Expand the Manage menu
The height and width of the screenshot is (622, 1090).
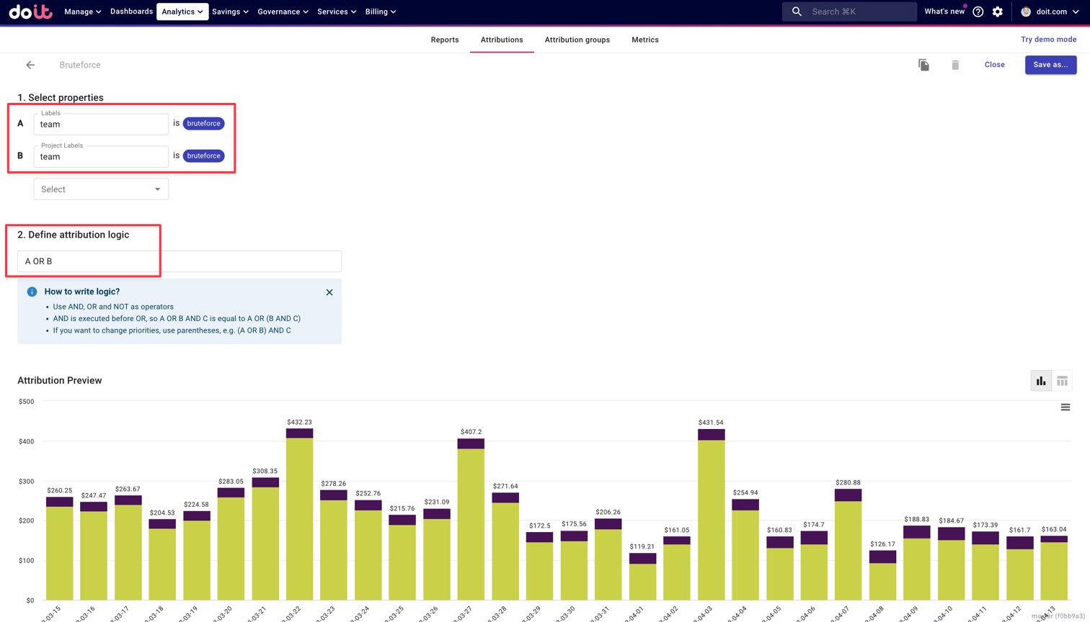click(82, 12)
